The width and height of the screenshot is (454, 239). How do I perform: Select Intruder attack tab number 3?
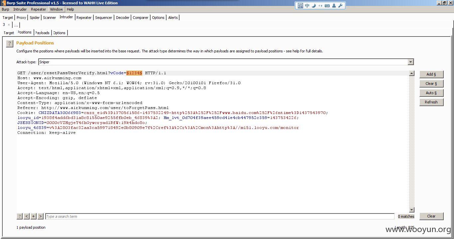coord(4,25)
